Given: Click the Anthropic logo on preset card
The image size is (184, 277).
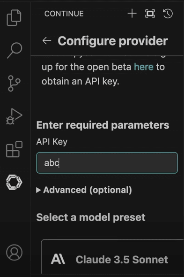Looking at the screenshot, I should (x=58, y=259).
